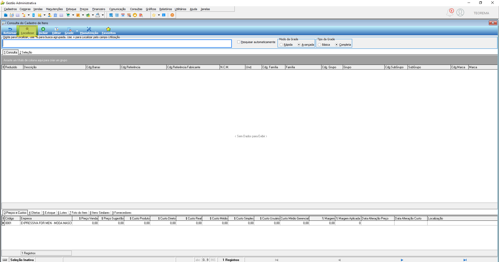
Task: Expand dropdown next to yellow folder icon
Action: click(x=44, y=15)
